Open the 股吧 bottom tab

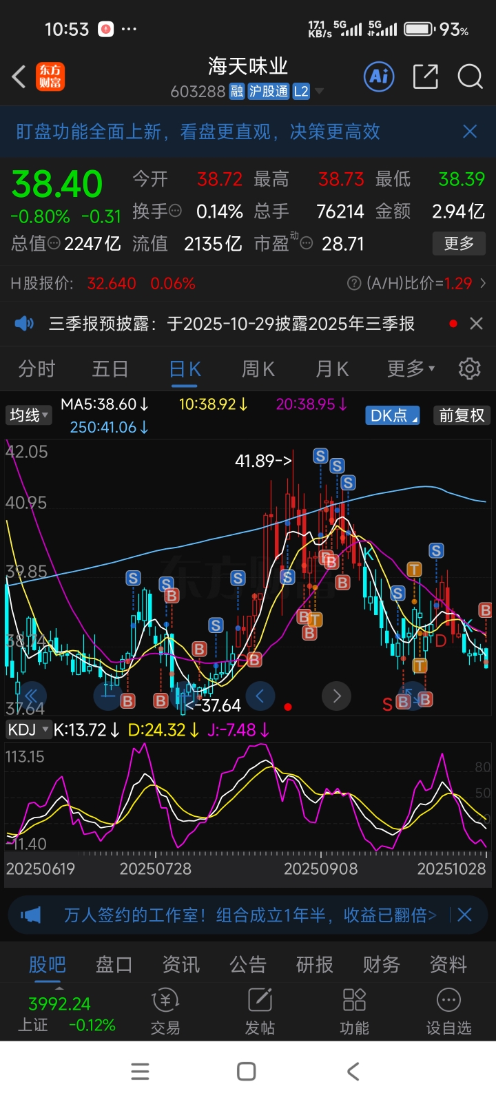(x=47, y=964)
